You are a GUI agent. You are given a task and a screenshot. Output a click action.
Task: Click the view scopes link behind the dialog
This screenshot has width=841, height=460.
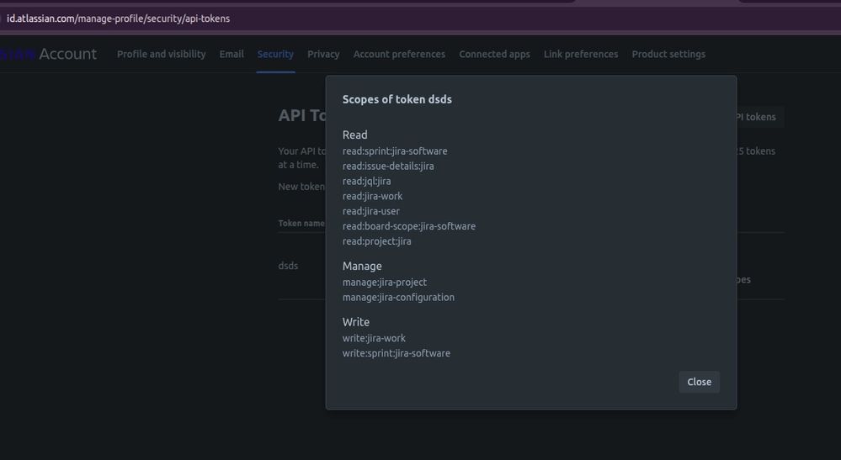pyautogui.click(x=743, y=280)
